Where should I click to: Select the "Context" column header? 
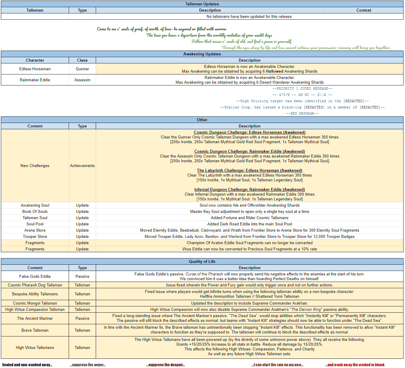point(363,10)
